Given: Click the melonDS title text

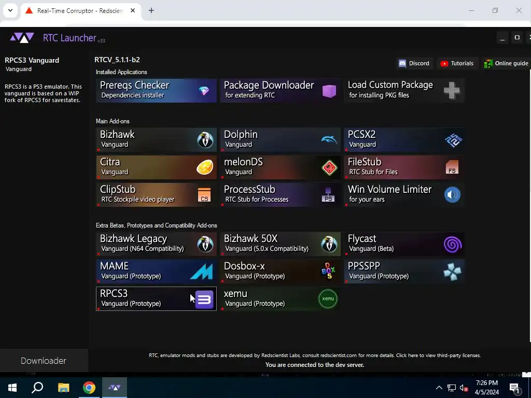Looking at the screenshot, I should point(243,162).
